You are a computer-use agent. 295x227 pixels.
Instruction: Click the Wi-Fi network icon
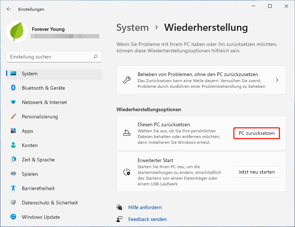(x=13, y=102)
